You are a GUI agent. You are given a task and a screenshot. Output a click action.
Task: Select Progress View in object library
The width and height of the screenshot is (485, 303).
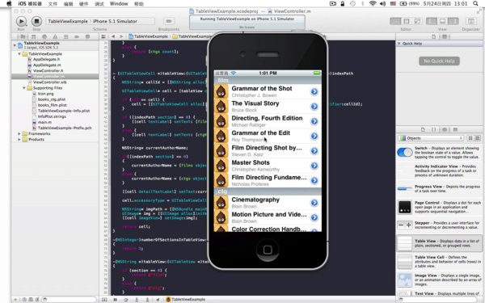(439, 188)
